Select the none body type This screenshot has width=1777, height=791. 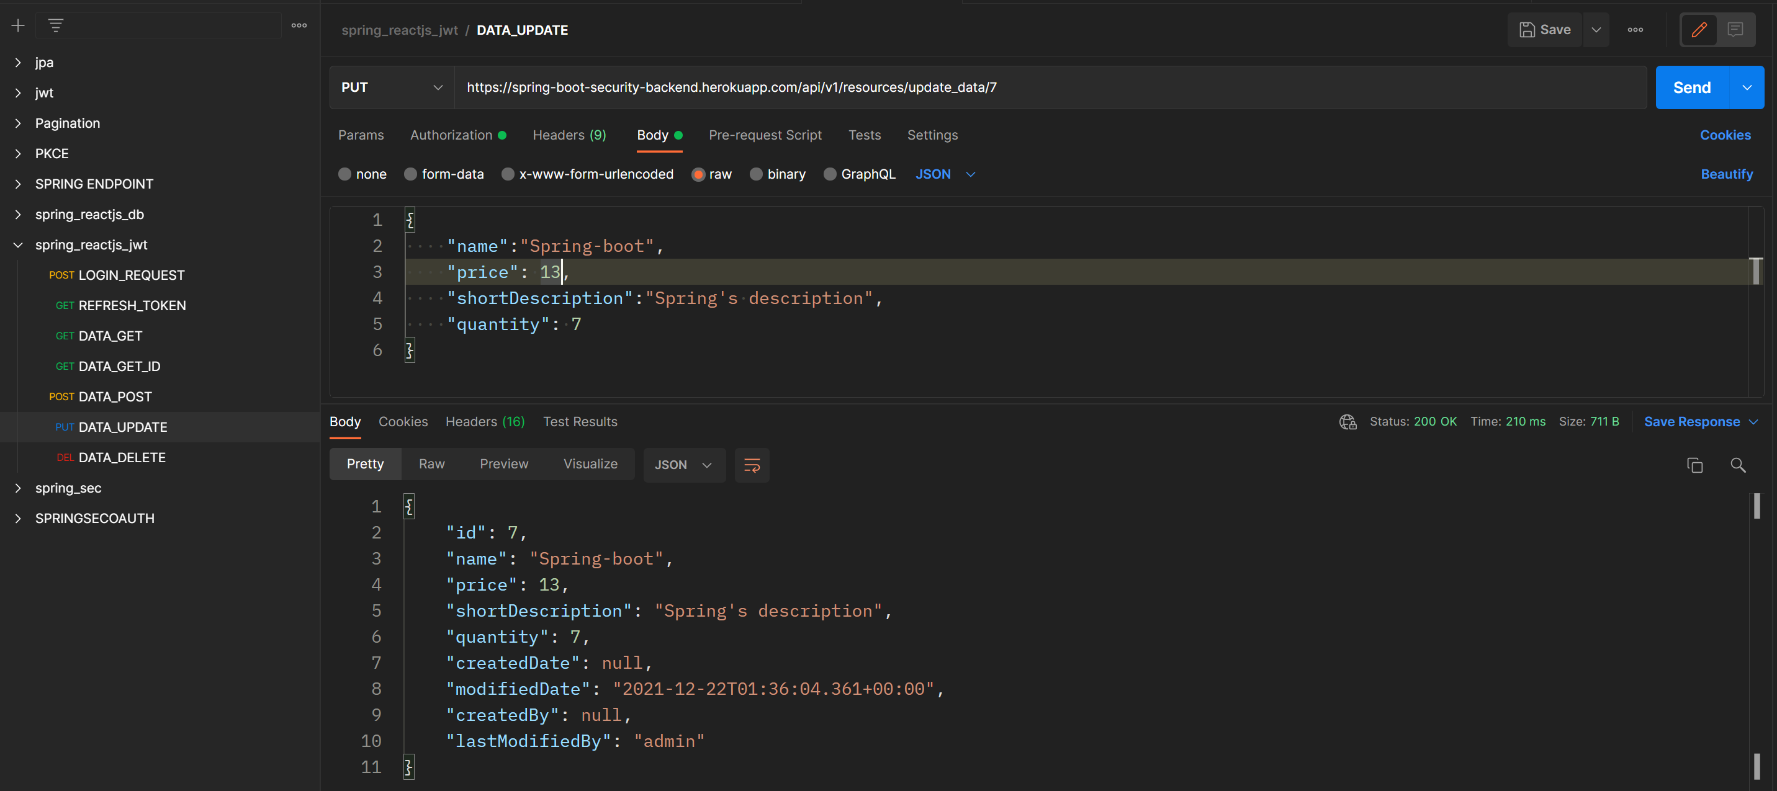click(362, 174)
